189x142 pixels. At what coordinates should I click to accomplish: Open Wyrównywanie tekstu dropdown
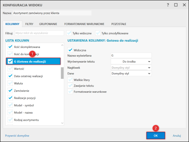click(x=131, y=62)
